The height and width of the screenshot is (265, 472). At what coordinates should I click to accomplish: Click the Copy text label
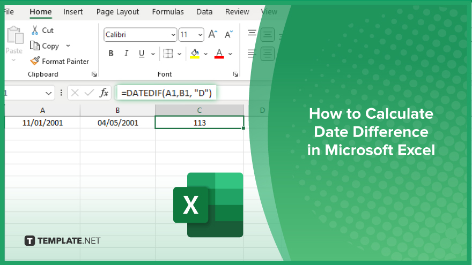50,46
